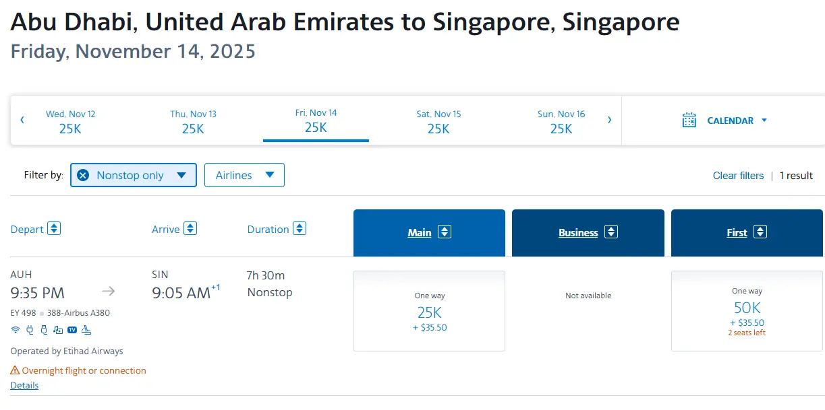
Task: Sort Business cabin prices with arrow icon
Action: tap(611, 232)
